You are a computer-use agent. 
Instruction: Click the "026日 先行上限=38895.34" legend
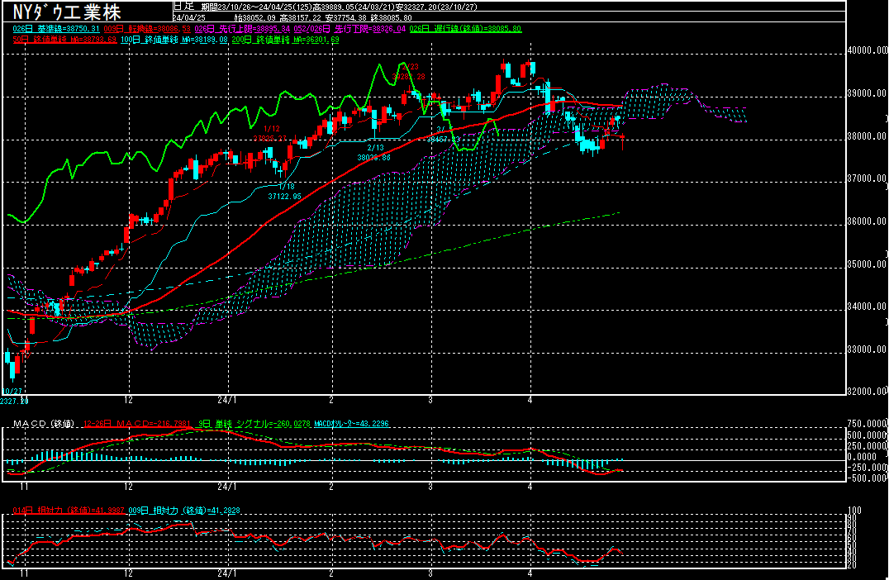click(243, 28)
